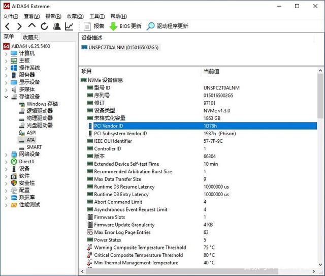Expand the 多媒体 tree node
Image resolution: width=325 pixels, height=276 pixels.
(6, 89)
